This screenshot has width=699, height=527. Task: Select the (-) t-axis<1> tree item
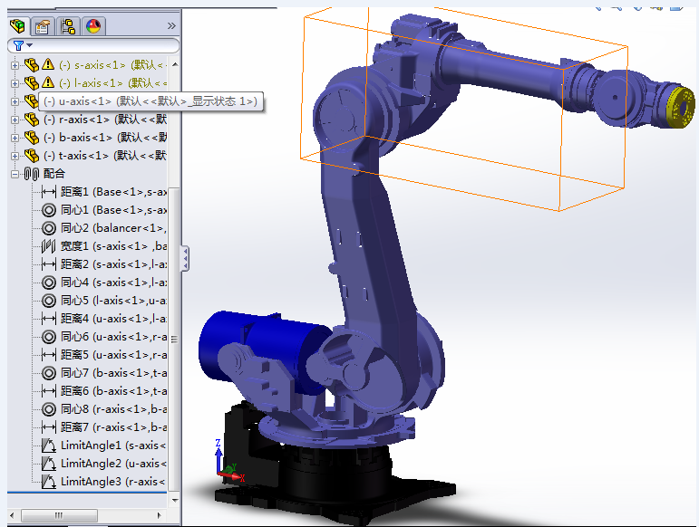coord(105,156)
